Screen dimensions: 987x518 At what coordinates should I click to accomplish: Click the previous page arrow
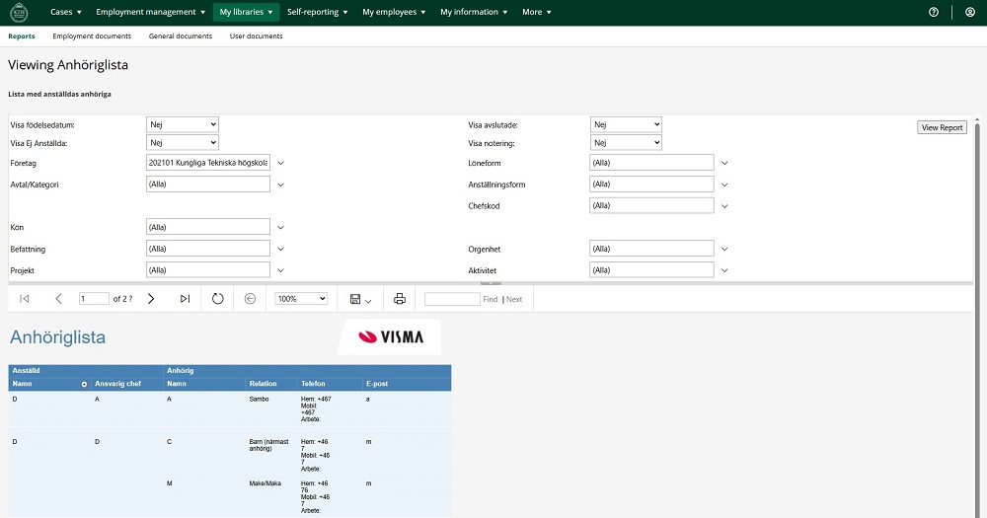pyautogui.click(x=58, y=299)
